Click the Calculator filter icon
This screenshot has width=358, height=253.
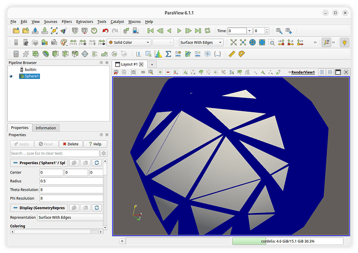pyautogui.click(x=16, y=54)
